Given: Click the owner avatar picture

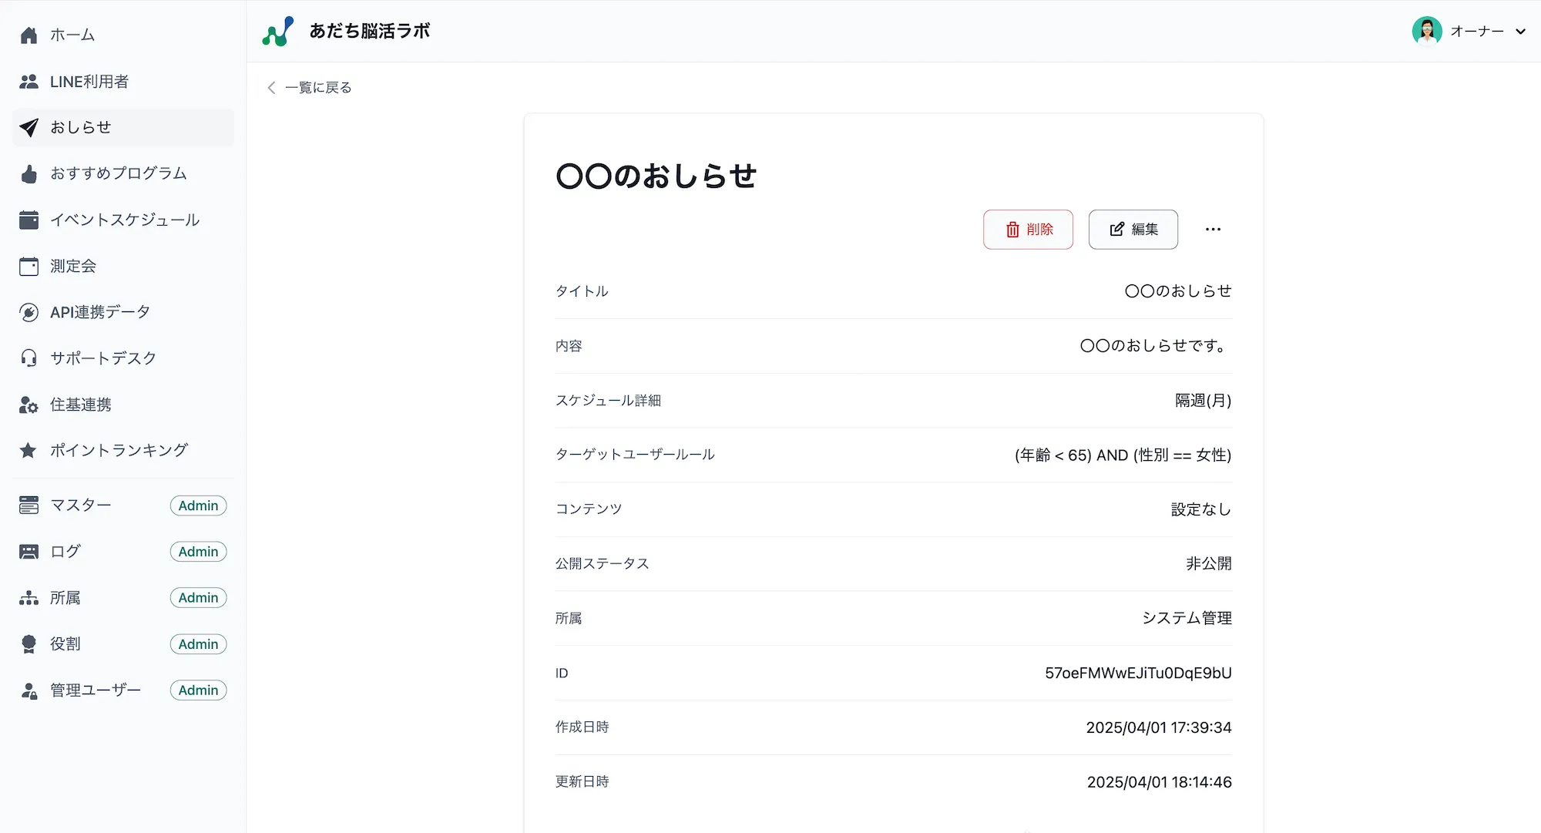Looking at the screenshot, I should coord(1427,32).
